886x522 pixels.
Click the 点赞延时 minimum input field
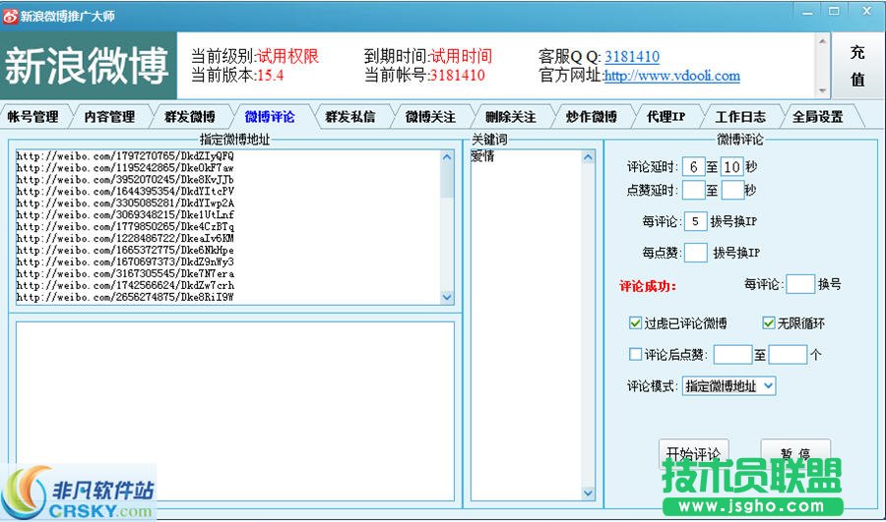(693, 190)
